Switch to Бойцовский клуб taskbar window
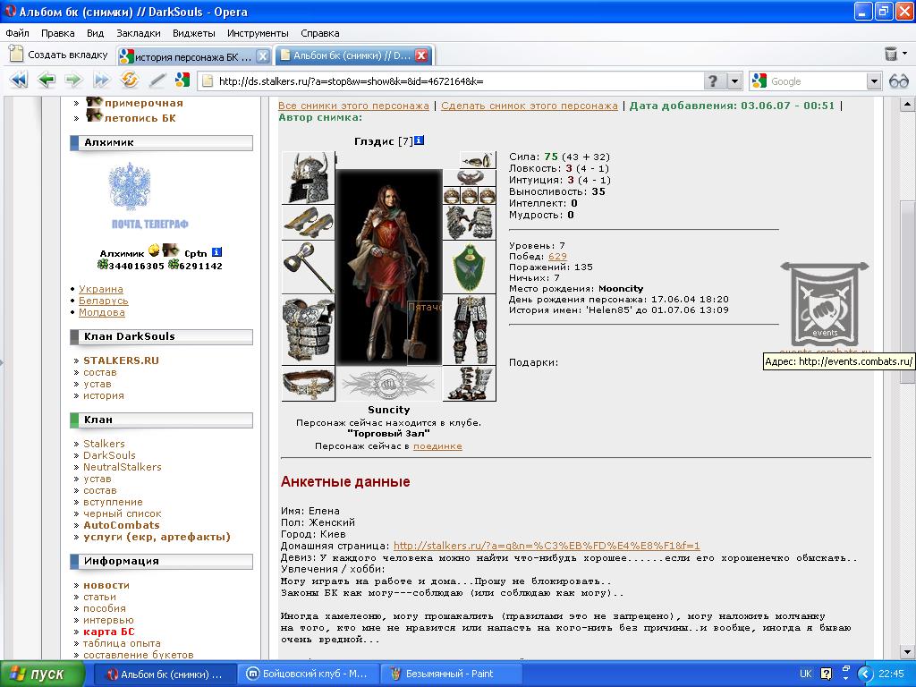The image size is (916, 687). 308,674
